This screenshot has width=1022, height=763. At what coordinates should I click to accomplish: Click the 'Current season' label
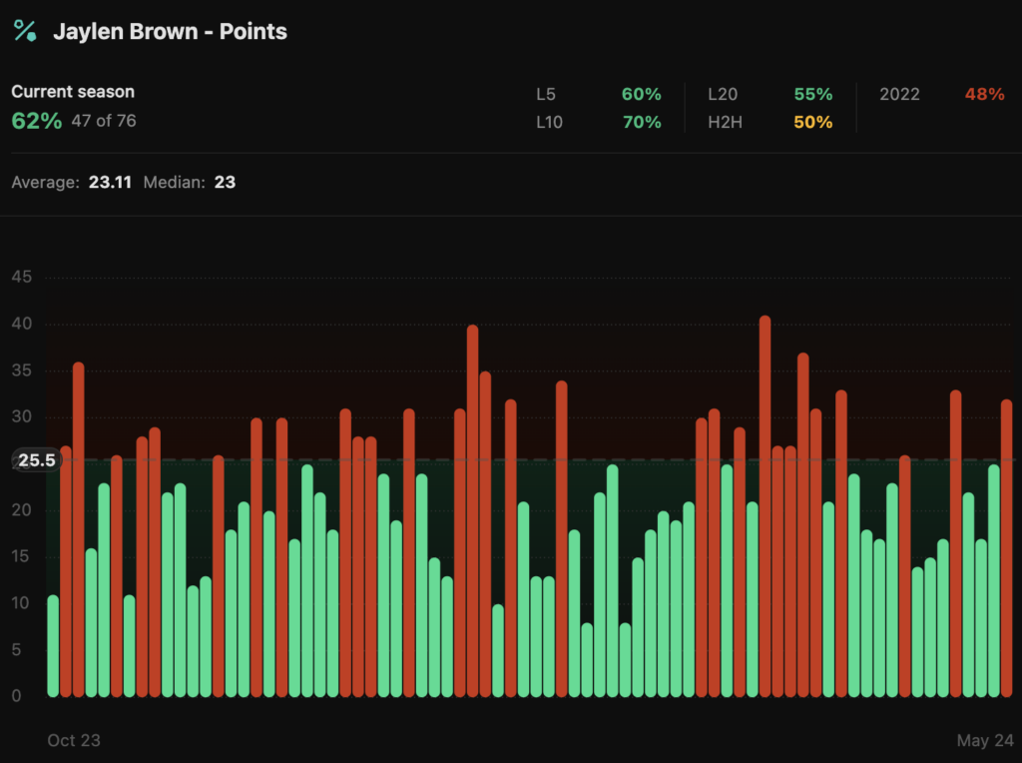(73, 91)
